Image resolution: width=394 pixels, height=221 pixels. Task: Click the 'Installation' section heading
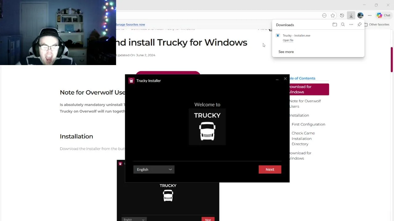[x=76, y=136]
